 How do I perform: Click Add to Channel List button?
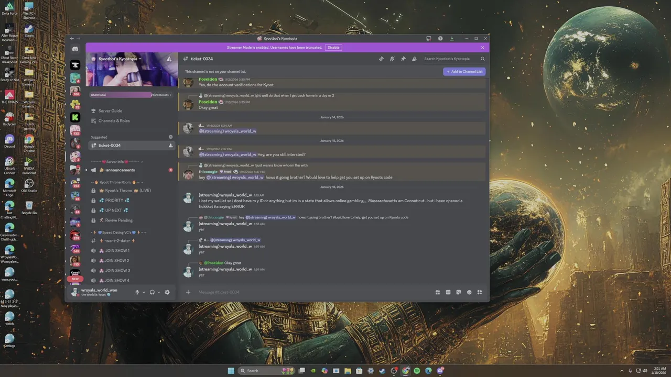(x=464, y=72)
